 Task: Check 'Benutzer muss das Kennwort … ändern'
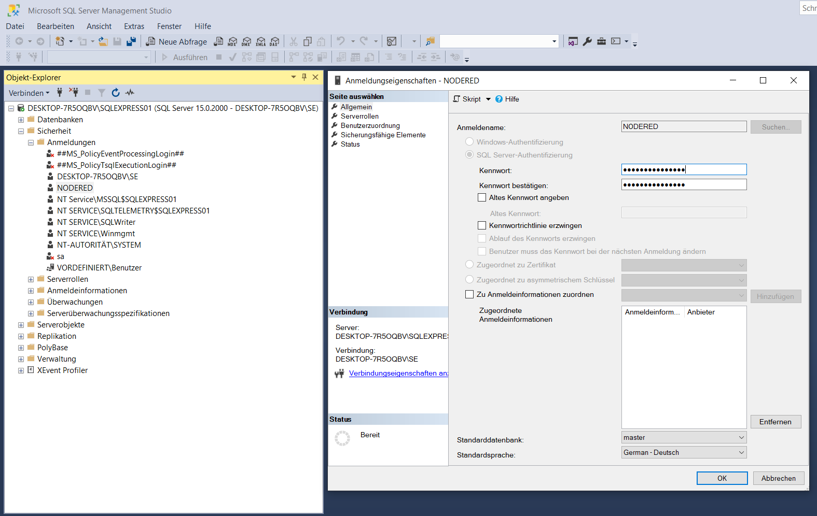[482, 251]
